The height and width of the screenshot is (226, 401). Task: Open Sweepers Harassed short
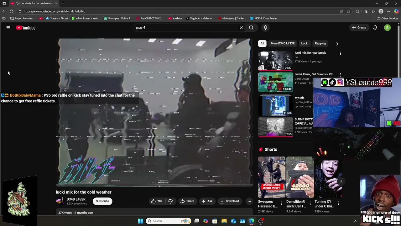(271, 177)
